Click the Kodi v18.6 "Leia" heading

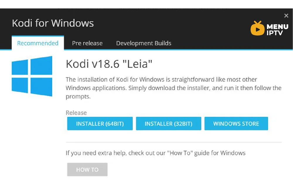point(109,64)
